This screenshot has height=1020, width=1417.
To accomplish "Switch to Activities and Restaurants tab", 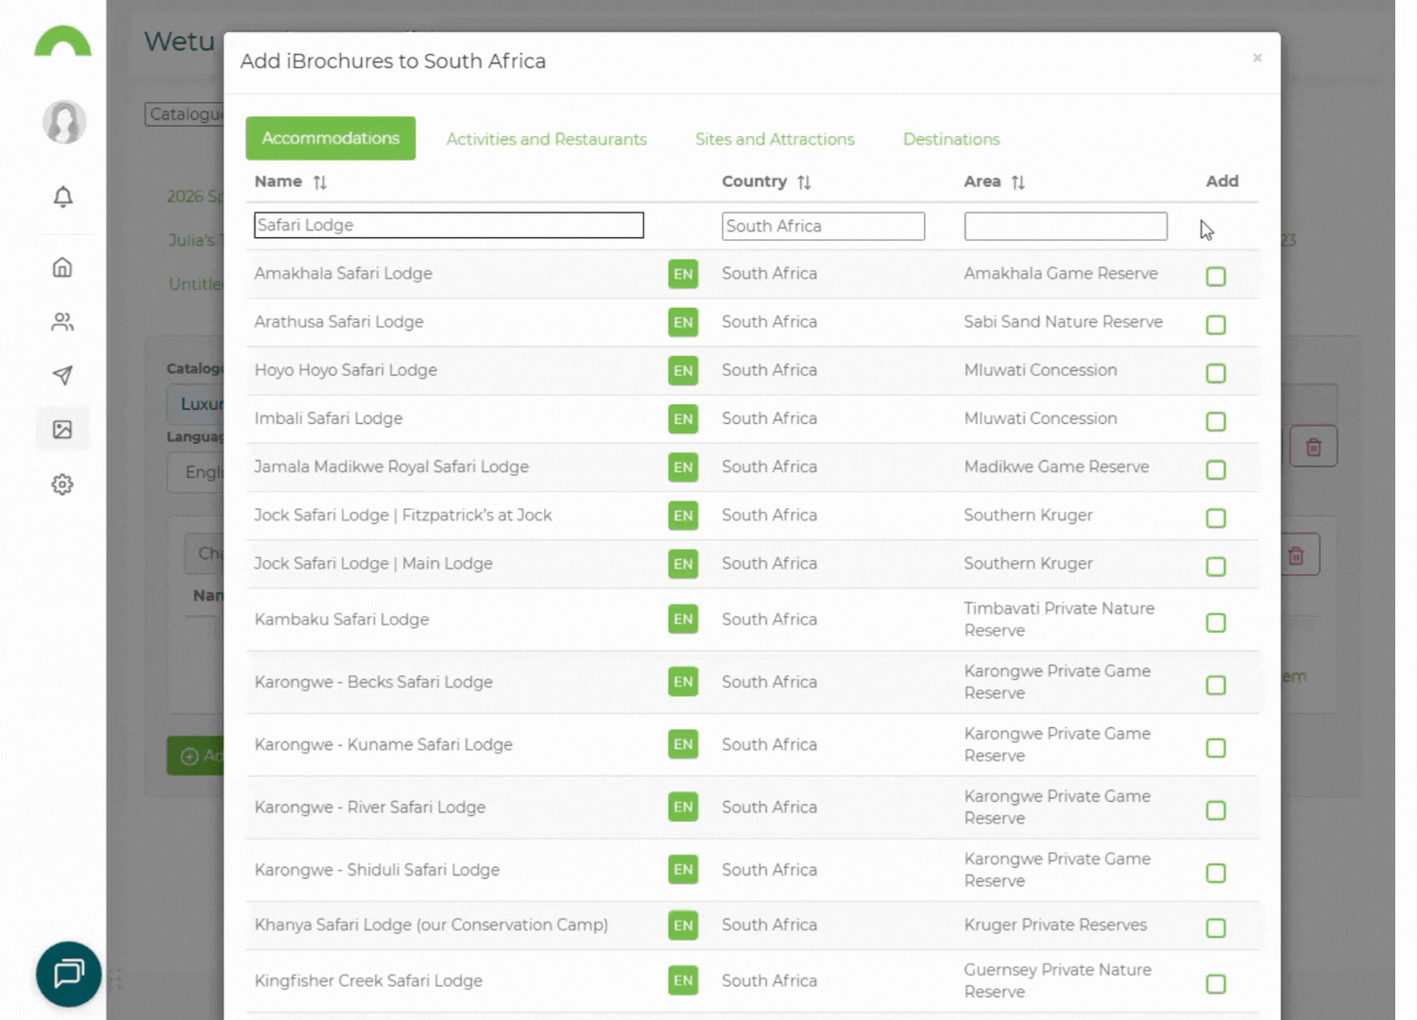I will (x=546, y=139).
